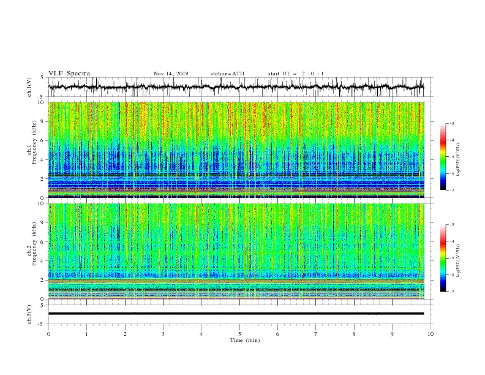Click the '5' tick on the time axis

coord(239,334)
